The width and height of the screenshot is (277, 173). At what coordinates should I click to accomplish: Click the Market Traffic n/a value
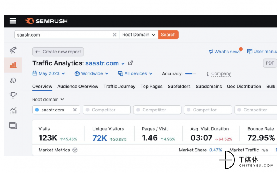(x=265, y=150)
